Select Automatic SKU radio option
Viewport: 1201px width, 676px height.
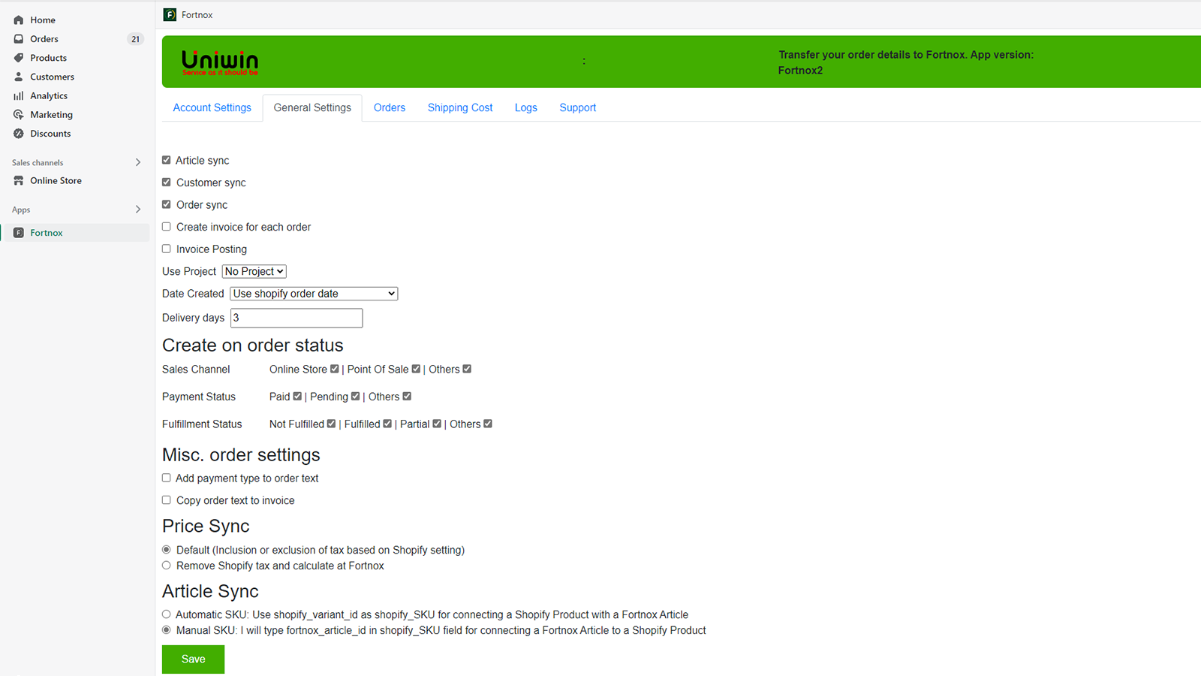(x=167, y=614)
